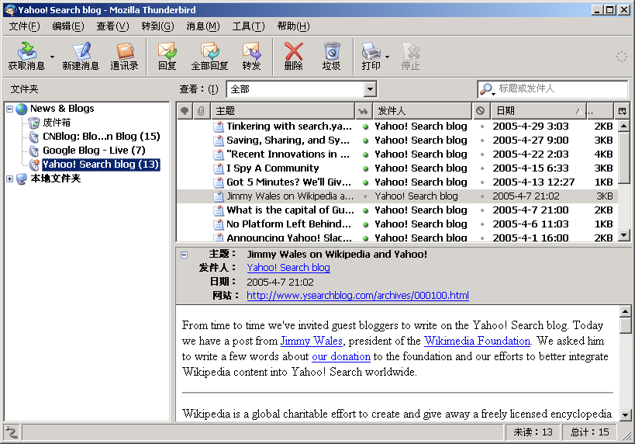
Task: Select the CNBlog: Blo...n Blog (15) folder
Action: click(x=102, y=137)
